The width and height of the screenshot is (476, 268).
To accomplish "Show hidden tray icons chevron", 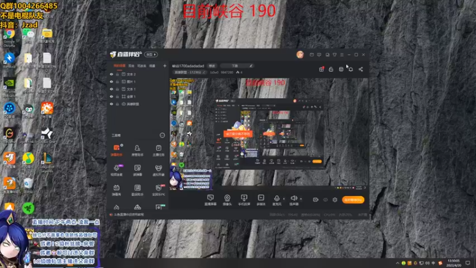I will (x=397, y=263).
